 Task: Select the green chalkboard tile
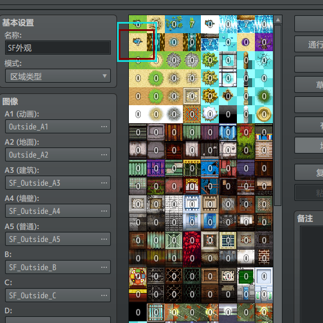point(246,276)
